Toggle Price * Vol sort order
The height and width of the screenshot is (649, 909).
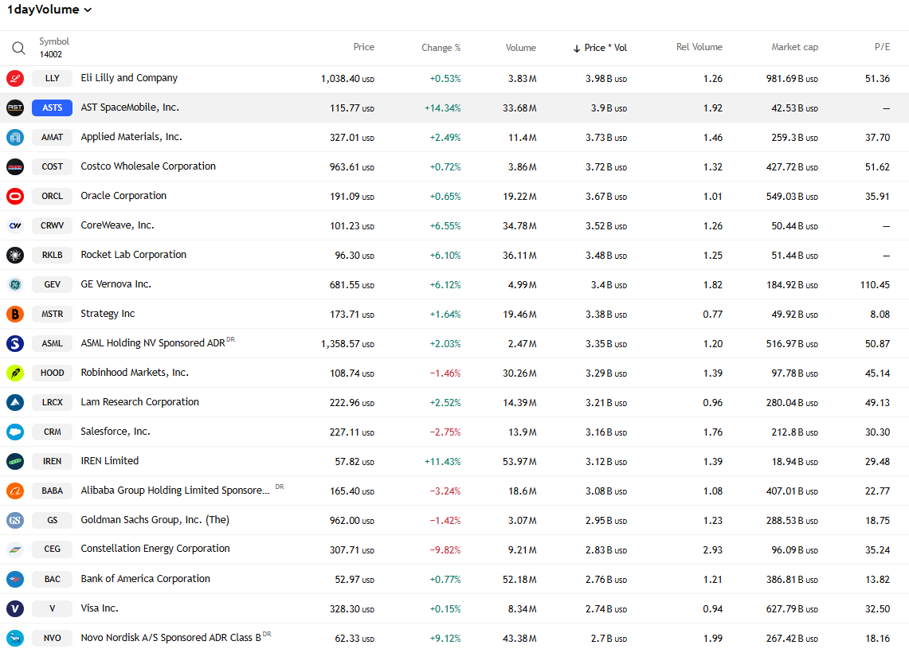pos(600,48)
